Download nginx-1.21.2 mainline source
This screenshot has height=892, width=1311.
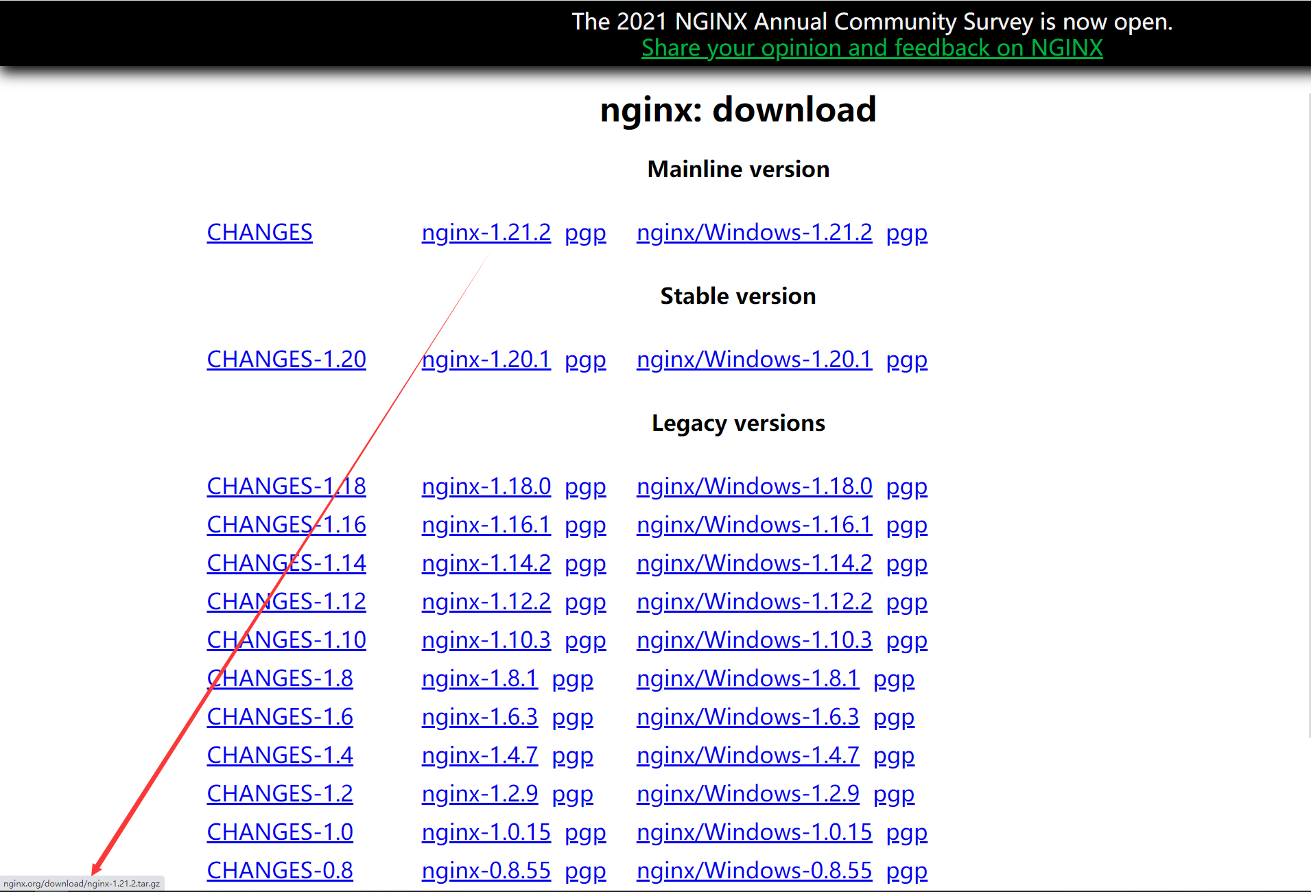[486, 233]
